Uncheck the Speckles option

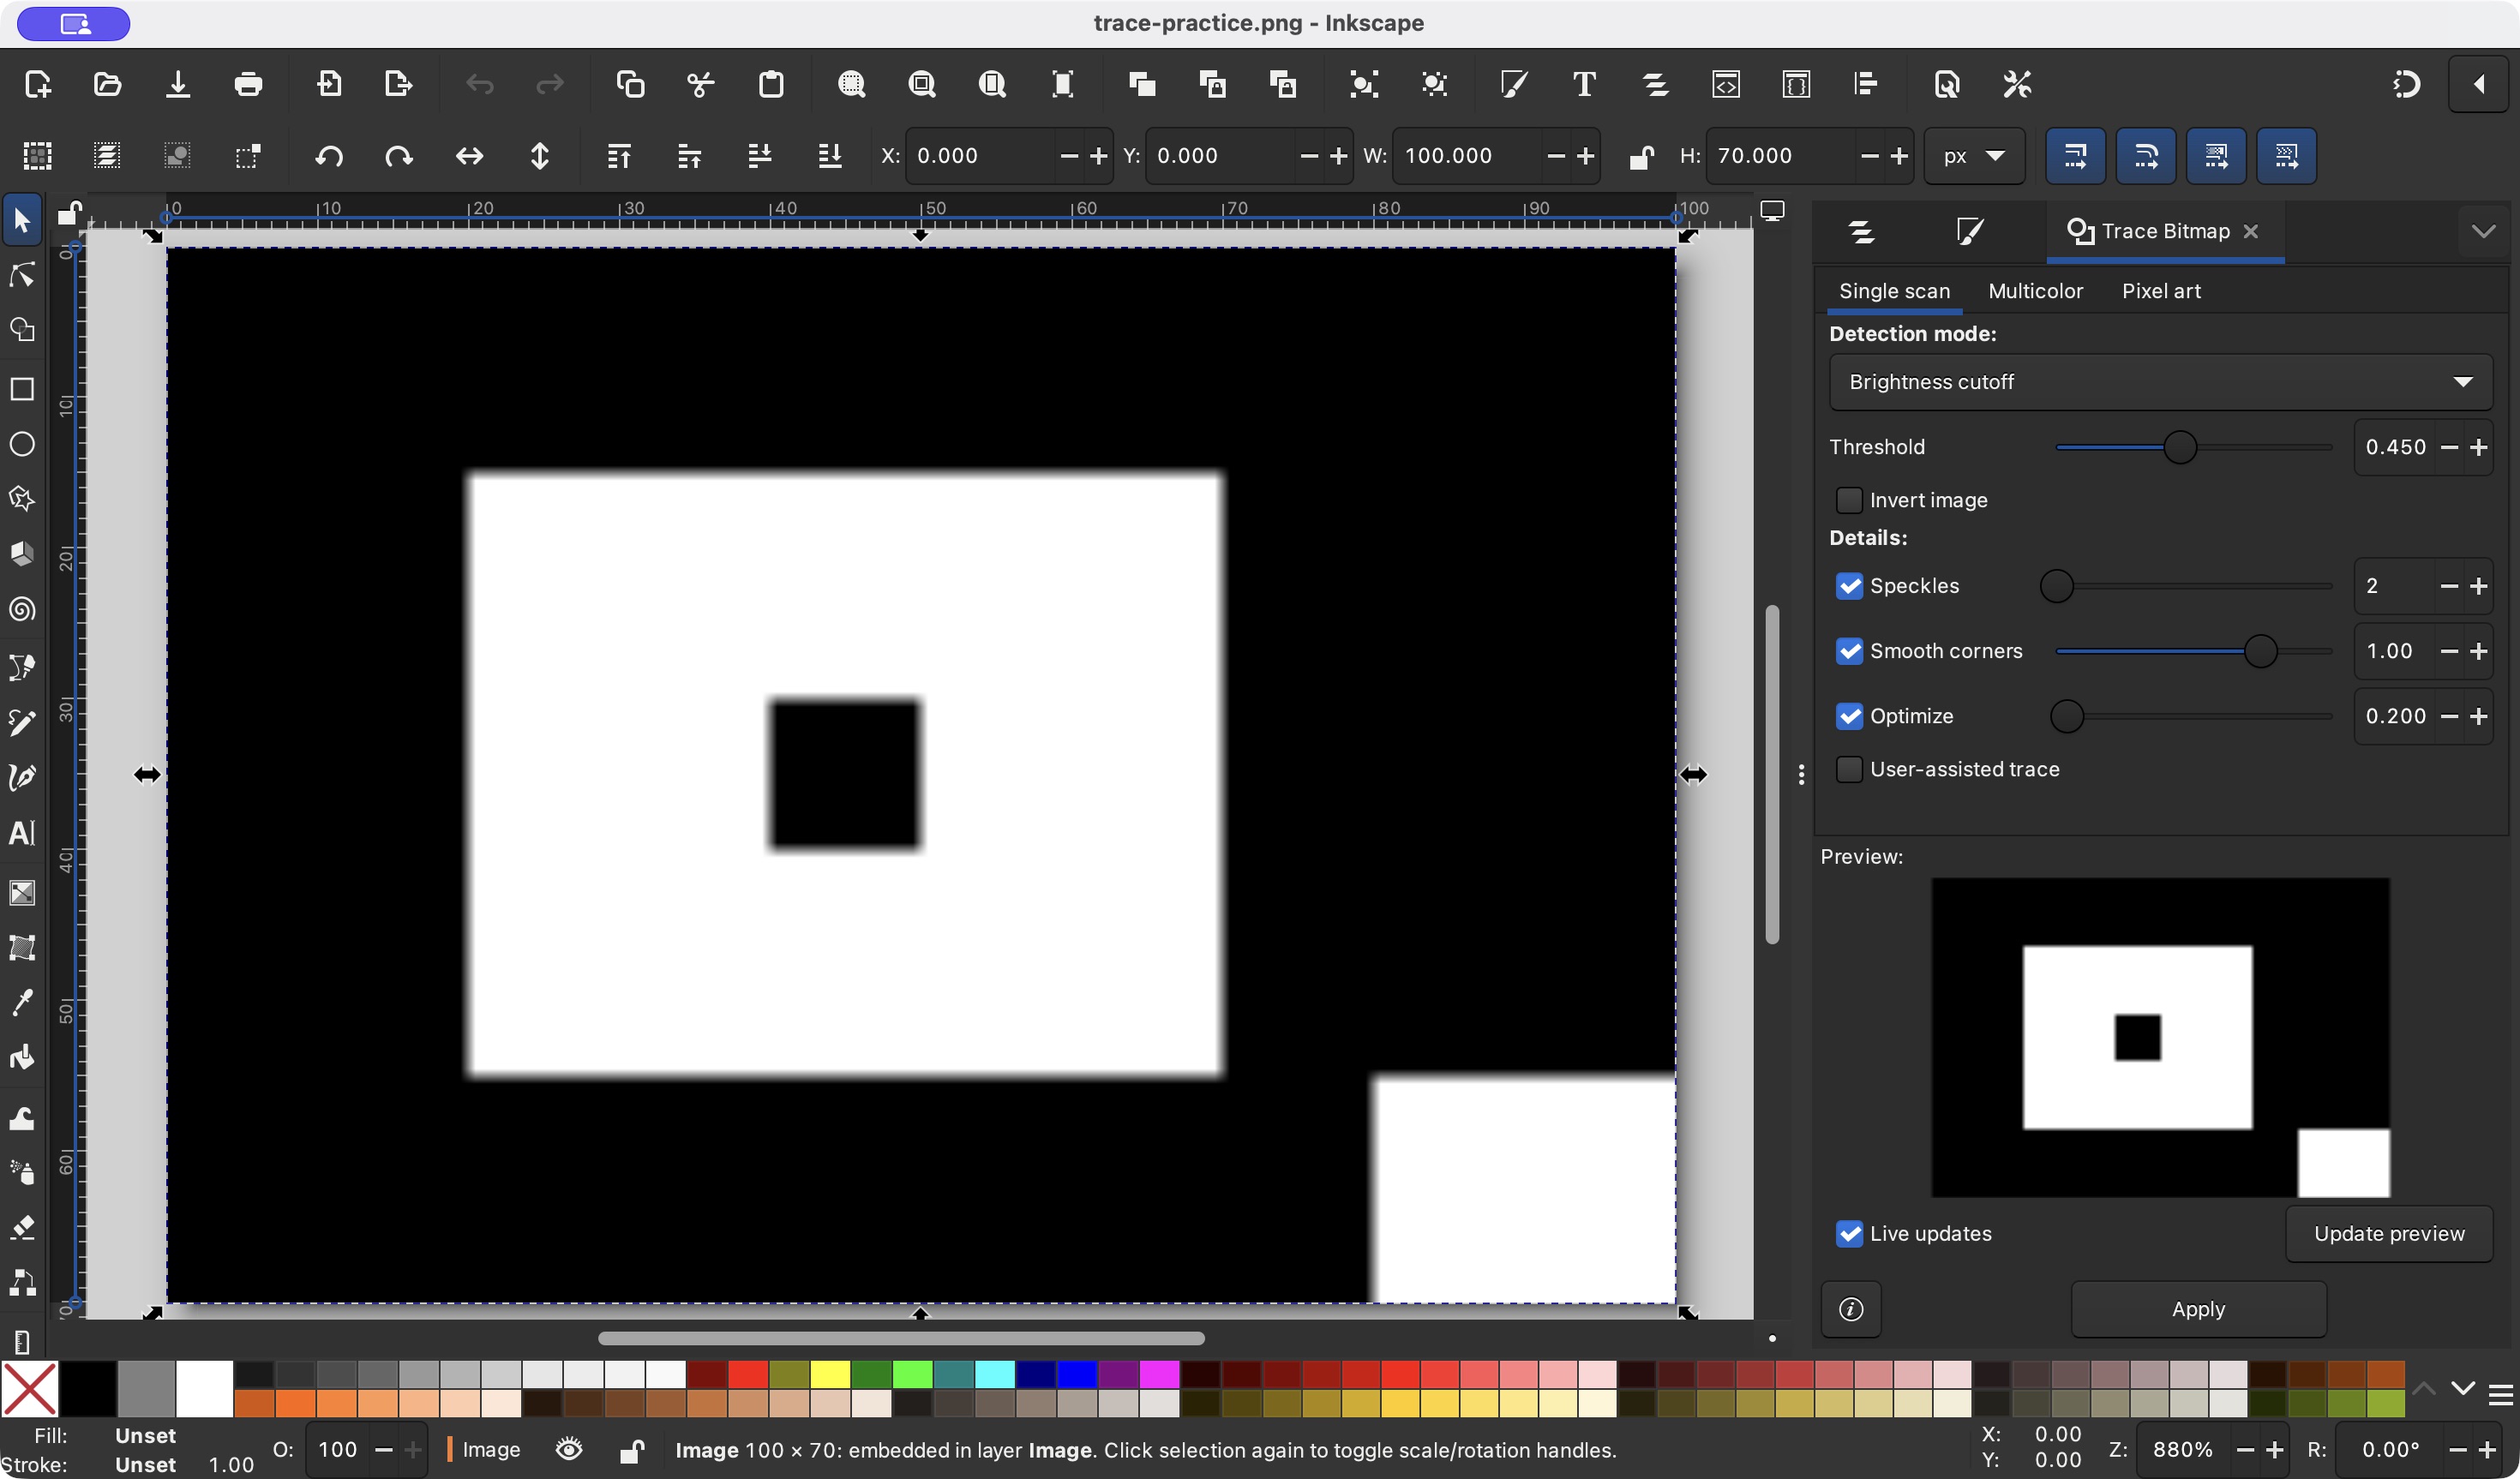click(x=1849, y=586)
